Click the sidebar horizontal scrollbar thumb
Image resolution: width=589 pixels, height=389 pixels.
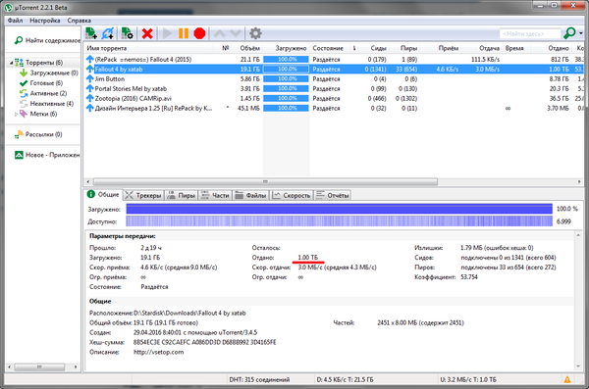click(39, 366)
